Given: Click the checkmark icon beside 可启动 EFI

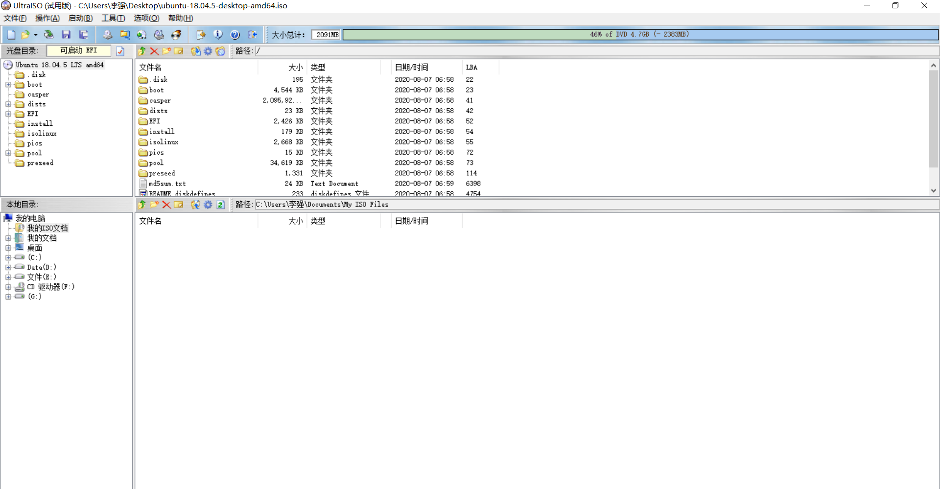Looking at the screenshot, I should (x=120, y=51).
